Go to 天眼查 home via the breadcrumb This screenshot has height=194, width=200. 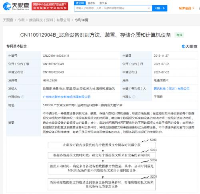8,20
